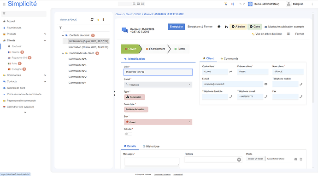Open the comment bubble icon in form toolbar
The width and height of the screenshot is (318, 176).
[x=219, y=27]
